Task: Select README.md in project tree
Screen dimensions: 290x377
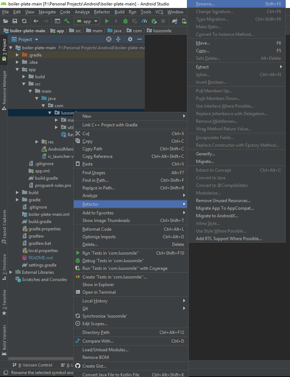Action: [x=40, y=258]
